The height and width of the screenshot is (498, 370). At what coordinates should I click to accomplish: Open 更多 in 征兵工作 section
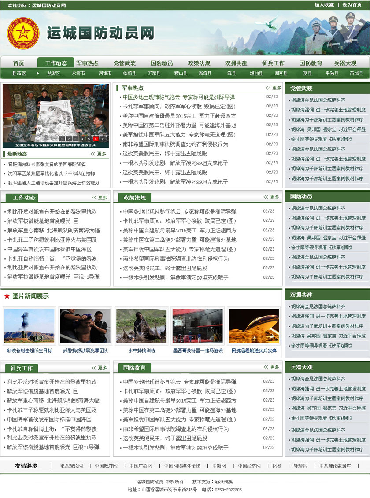[99, 368]
